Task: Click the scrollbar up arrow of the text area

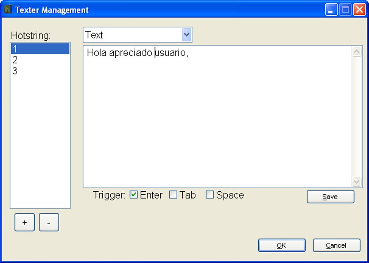Action: [x=356, y=51]
